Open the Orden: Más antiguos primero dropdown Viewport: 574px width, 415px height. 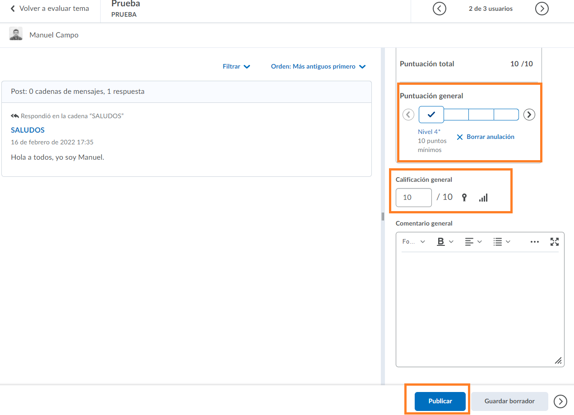(x=319, y=66)
